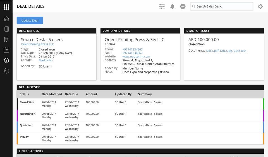Click SD User 1 in Quotation row
This screenshot has height=157, width=268.
(x=121, y=125)
